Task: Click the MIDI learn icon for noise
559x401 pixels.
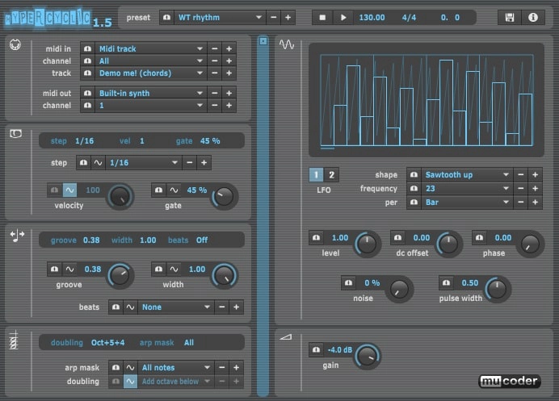Action: (349, 282)
